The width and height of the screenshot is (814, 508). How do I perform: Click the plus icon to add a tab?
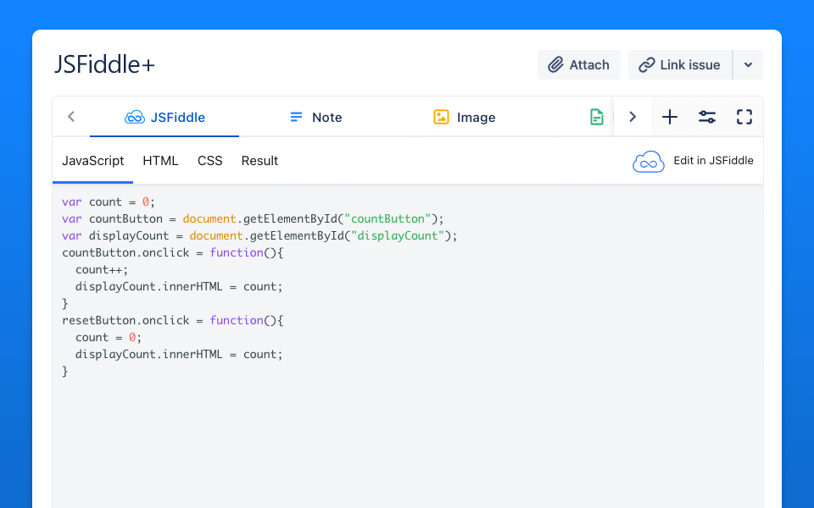click(670, 118)
